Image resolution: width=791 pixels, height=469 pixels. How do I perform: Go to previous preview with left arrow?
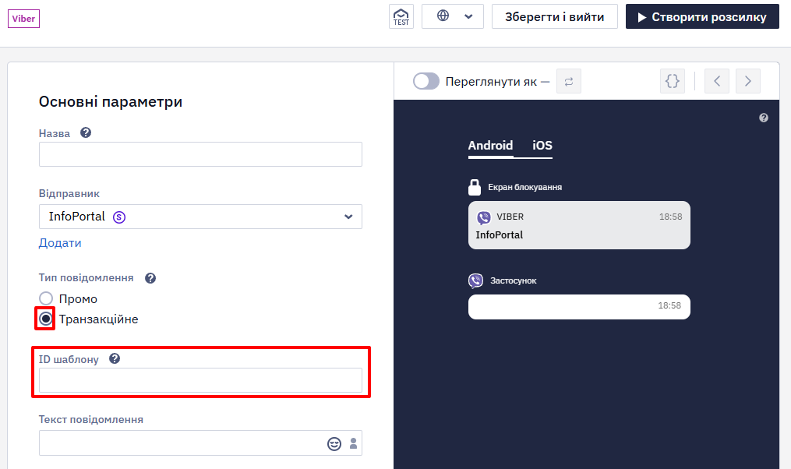tap(717, 81)
